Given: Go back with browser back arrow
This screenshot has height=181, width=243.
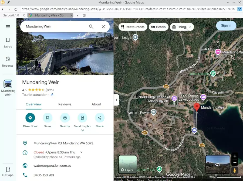Looking at the screenshot, I should [x=3, y=9].
